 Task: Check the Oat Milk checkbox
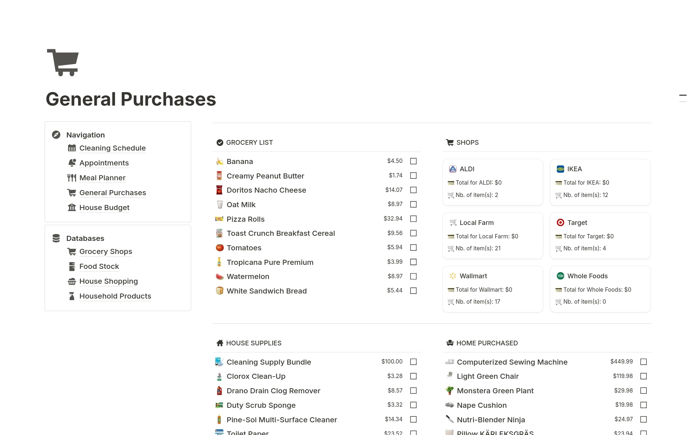413,204
